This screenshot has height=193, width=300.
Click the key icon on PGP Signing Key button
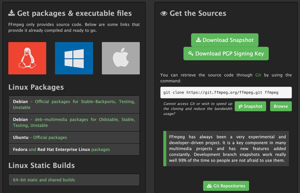click(190, 53)
